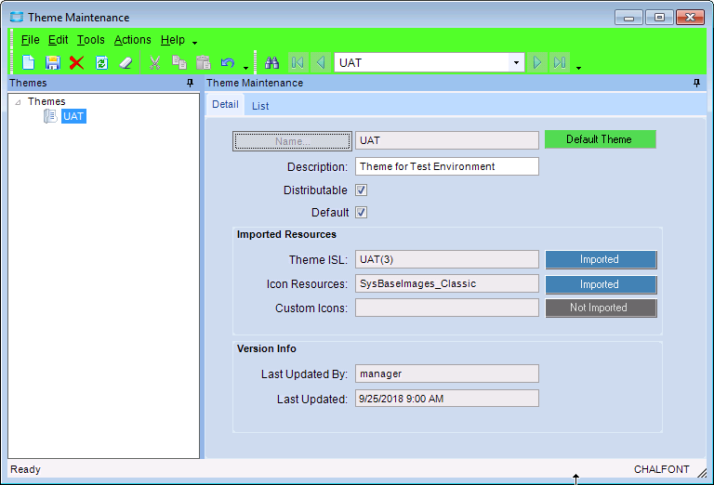Click the Imported button beside Icon Resources
Image resolution: width=714 pixels, height=485 pixels.
click(x=601, y=284)
